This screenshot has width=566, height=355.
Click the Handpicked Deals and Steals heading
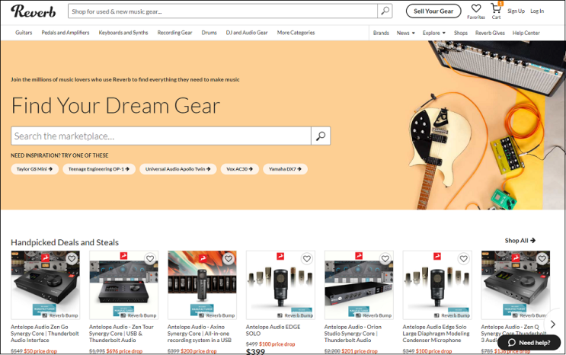point(65,242)
